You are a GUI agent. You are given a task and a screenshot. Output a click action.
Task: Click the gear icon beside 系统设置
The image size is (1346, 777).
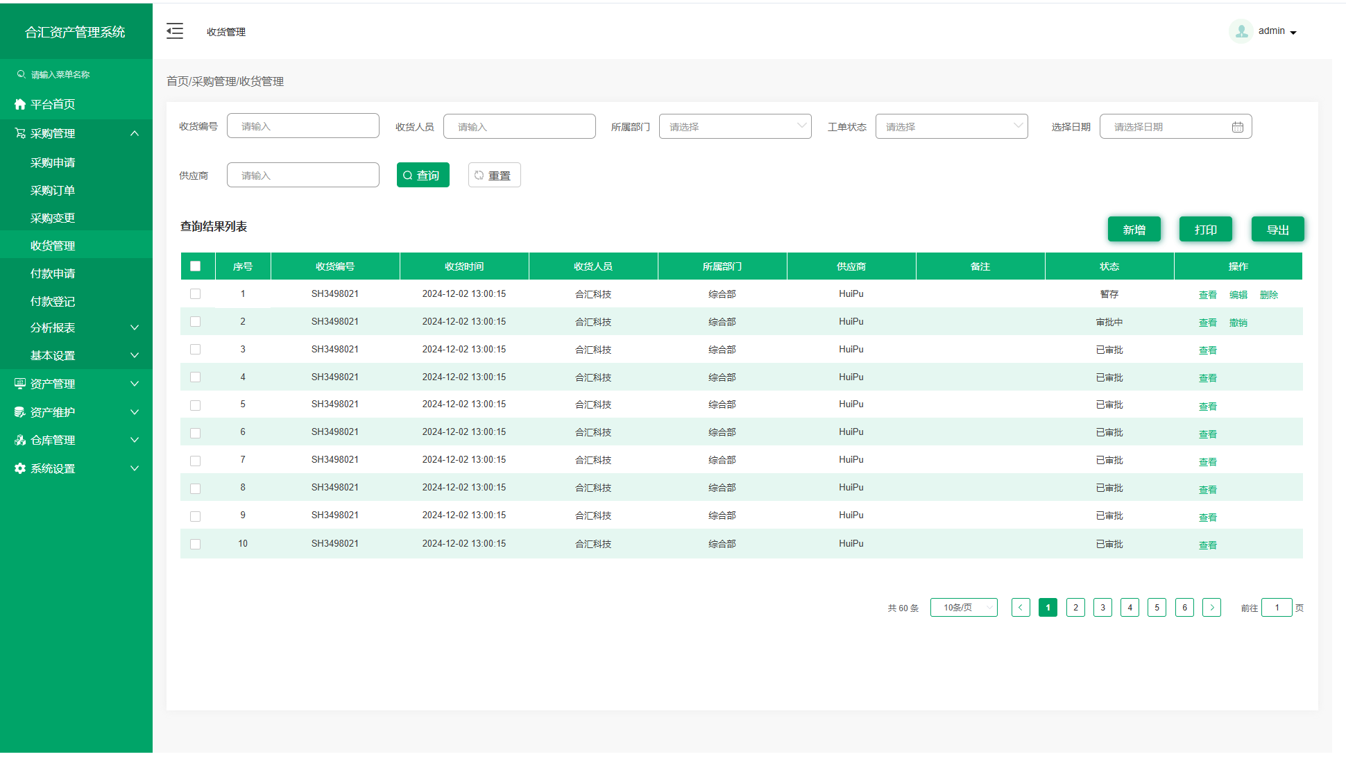pos(20,468)
